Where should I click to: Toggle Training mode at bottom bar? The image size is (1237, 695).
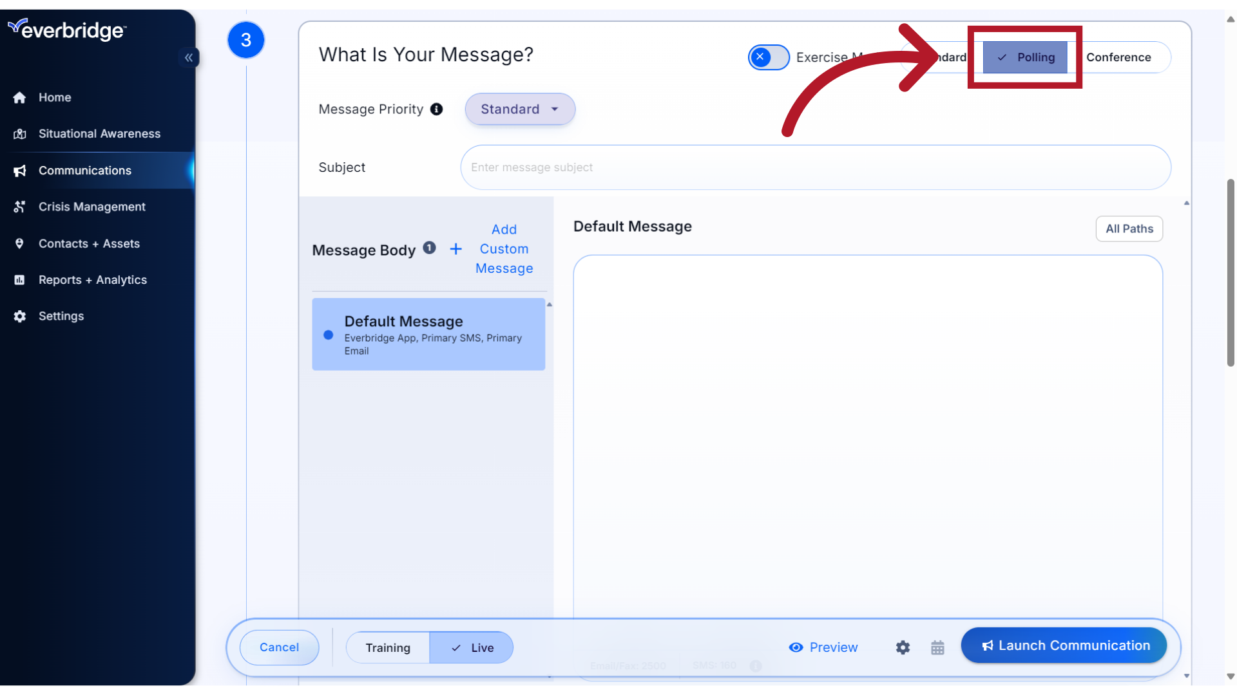pos(388,647)
